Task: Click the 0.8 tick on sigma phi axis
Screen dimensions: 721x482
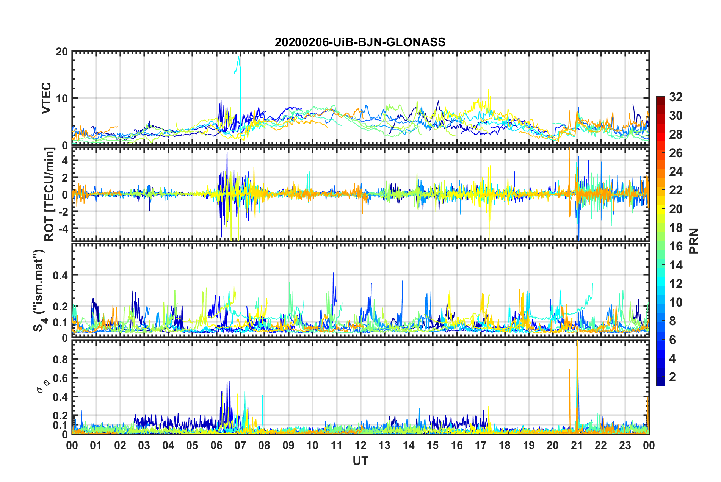Action: click(61, 359)
